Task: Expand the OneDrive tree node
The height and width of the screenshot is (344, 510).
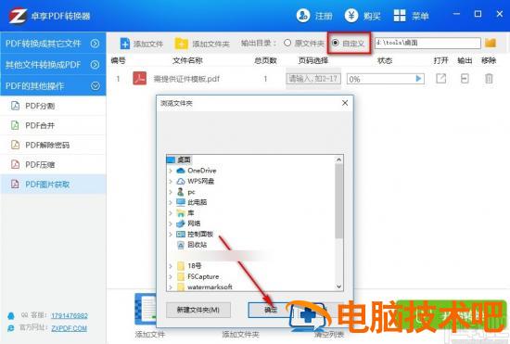Action: (171, 171)
